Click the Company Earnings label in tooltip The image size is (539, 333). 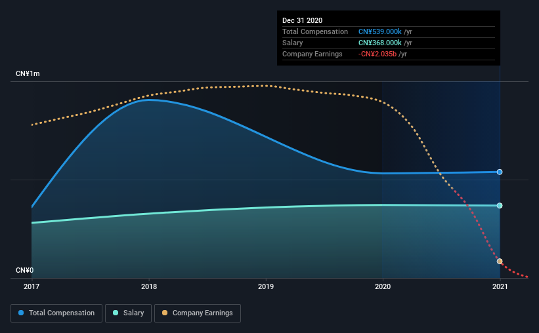(312, 54)
